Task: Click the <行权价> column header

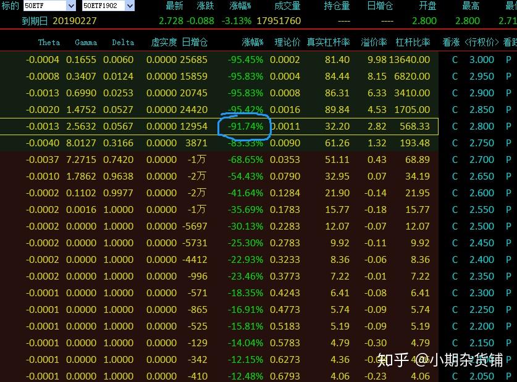Action: tap(481, 42)
